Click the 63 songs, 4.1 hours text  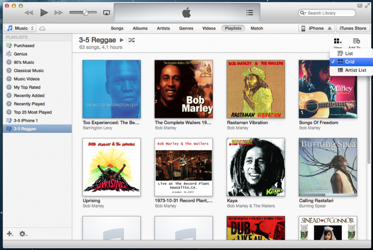coord(101,47)
